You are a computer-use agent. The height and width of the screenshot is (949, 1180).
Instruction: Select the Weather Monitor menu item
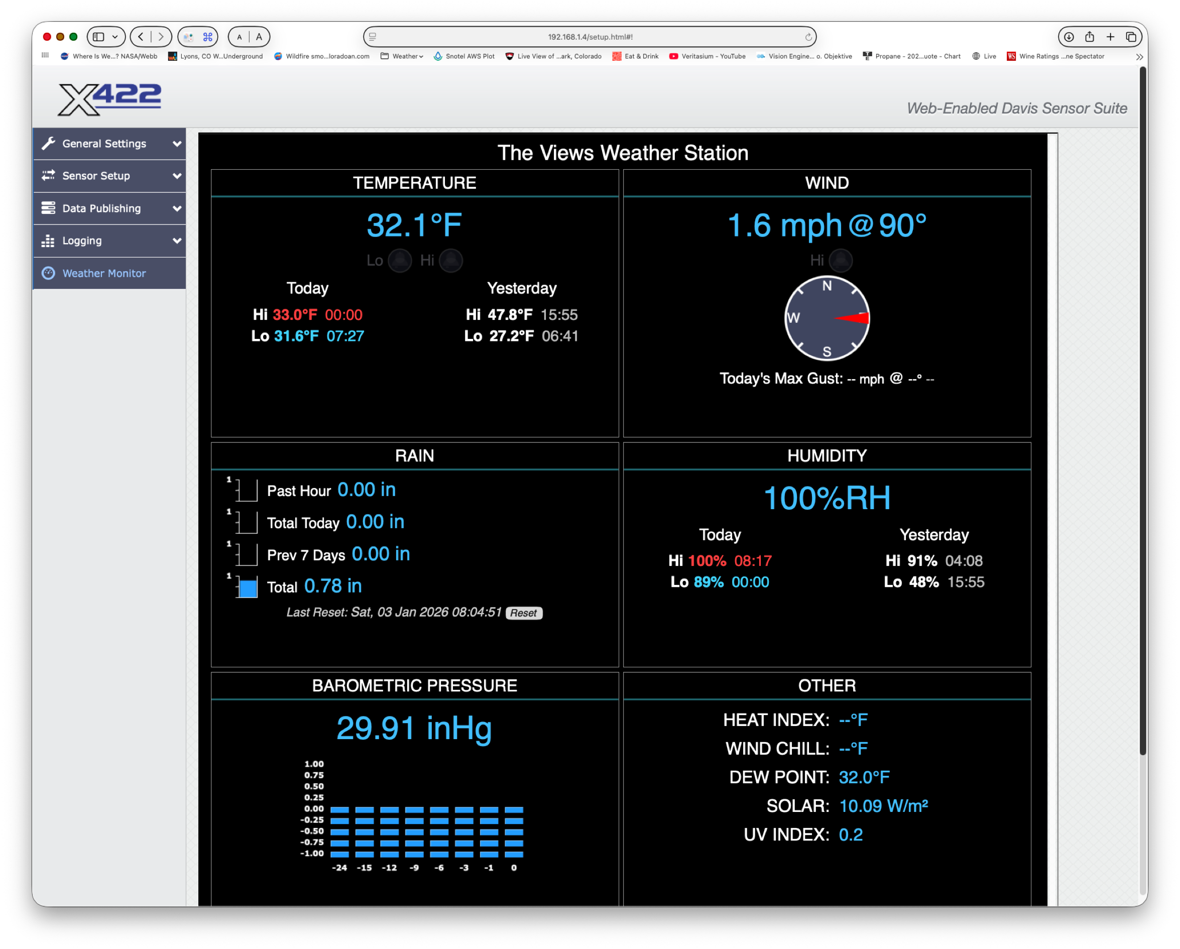(x=104, y=273)
